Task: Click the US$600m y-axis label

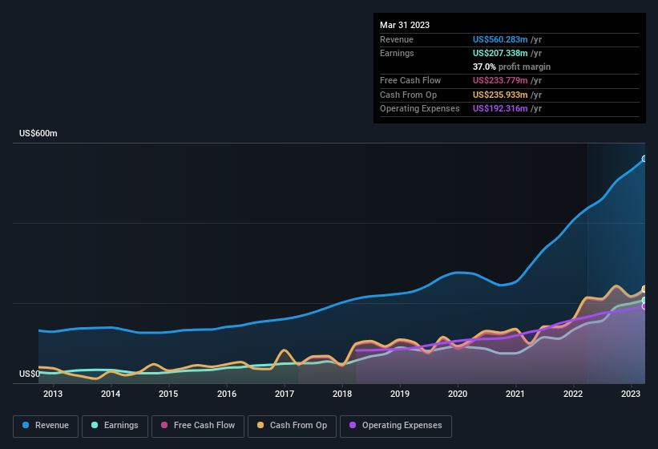Action: pyautogui.click(x=38, y=133)
